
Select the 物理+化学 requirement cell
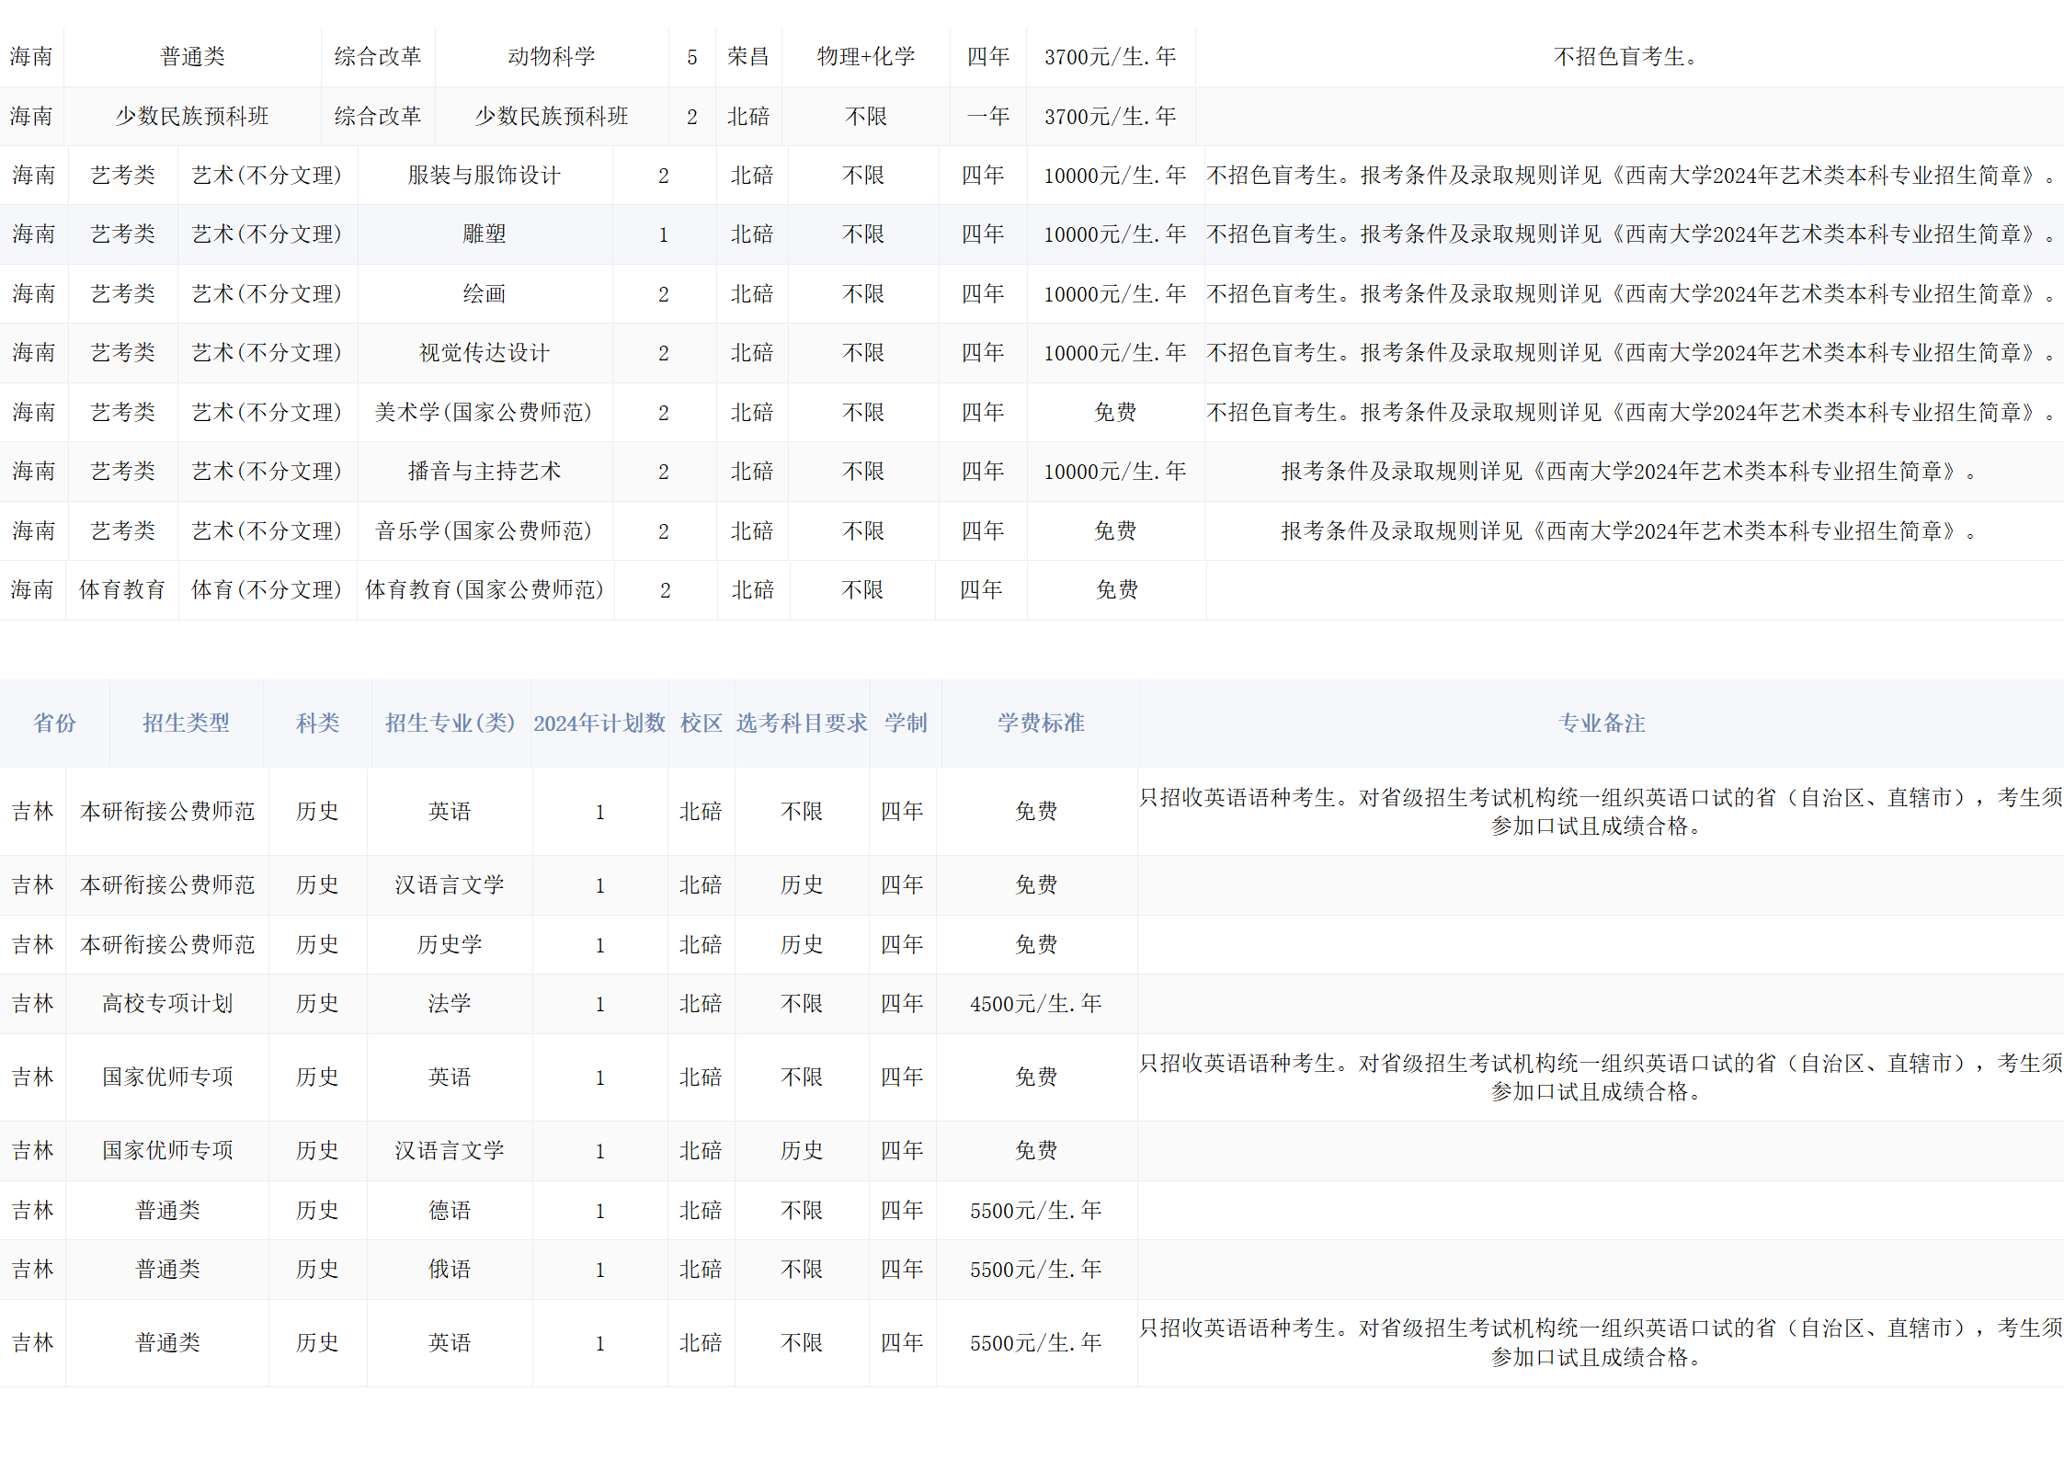pyautogui.click(x=862, y=56)
